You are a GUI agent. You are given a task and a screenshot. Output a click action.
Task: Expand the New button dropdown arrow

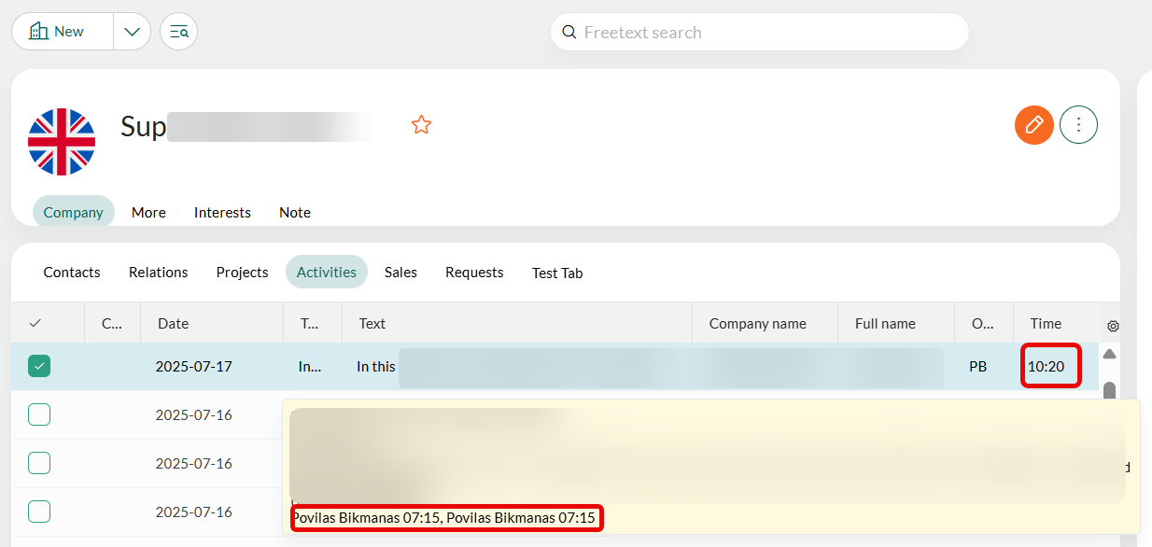(x=132, y=32)
